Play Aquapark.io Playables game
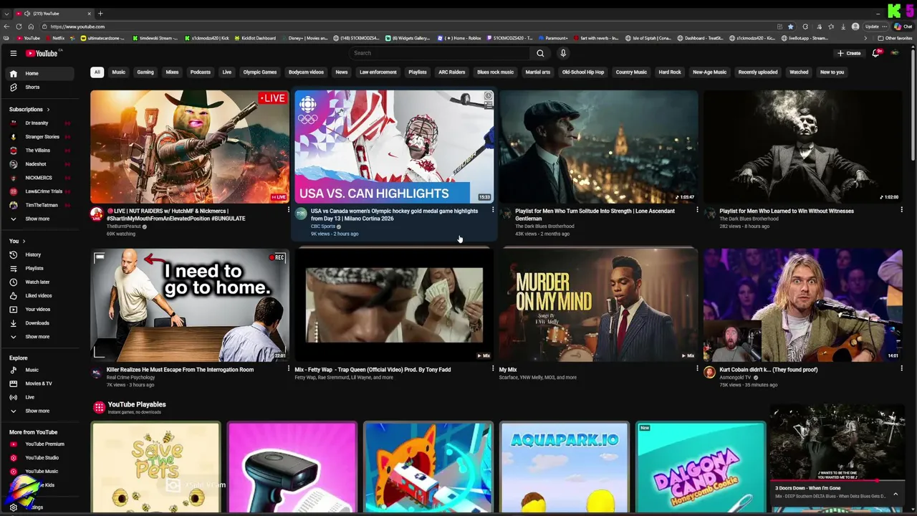This screenshot has width=917, height=516. 565,467
